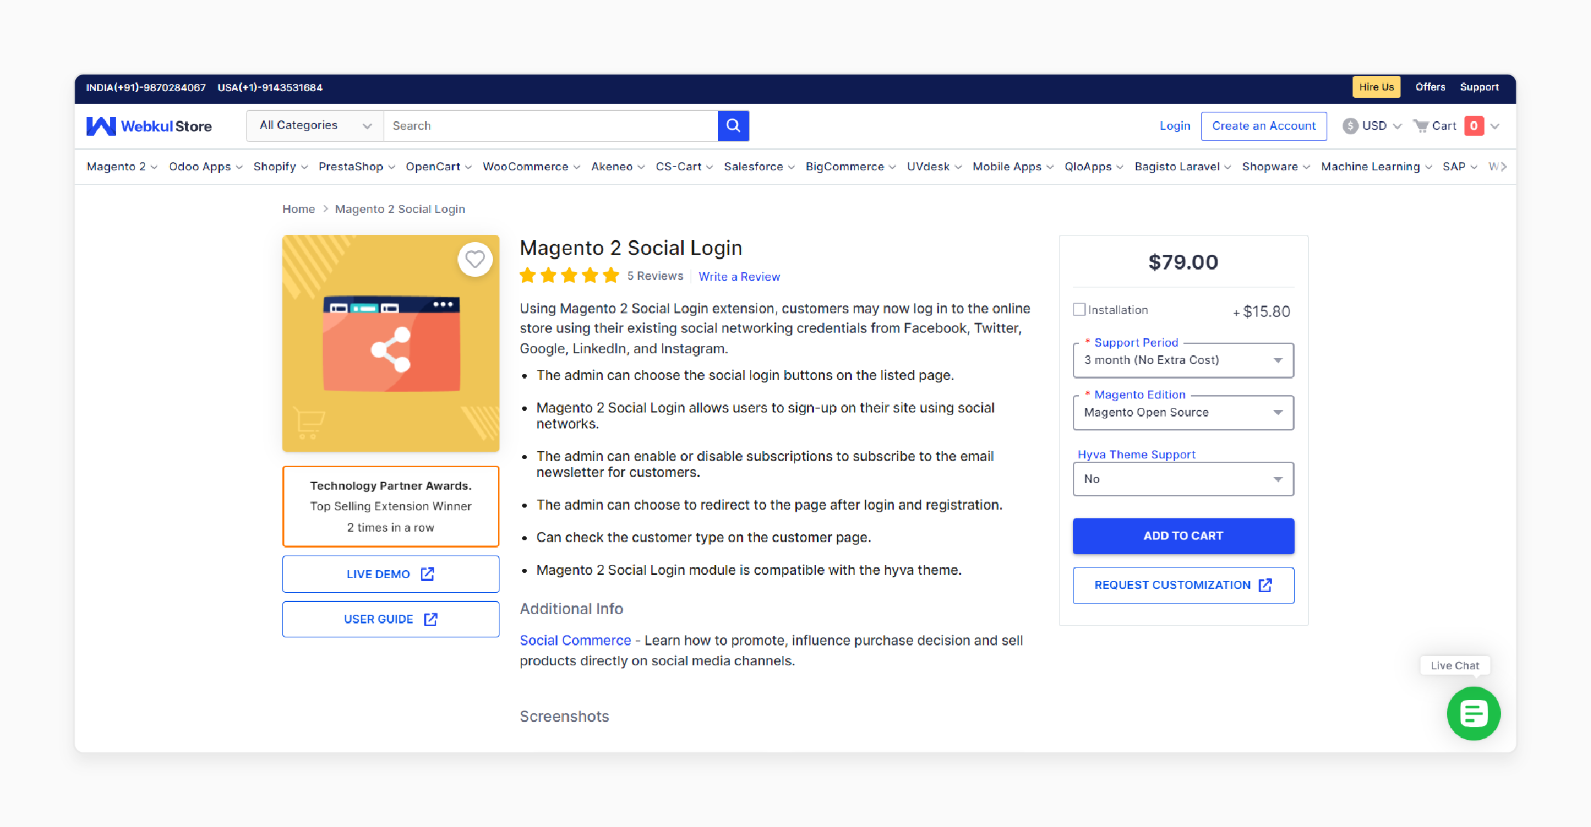Click the Technology Partner Awards box

pos(390,506)
